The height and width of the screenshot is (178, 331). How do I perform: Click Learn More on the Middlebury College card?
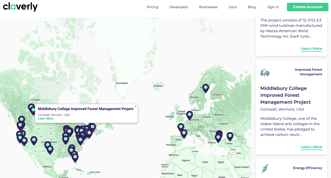click(x=311, y=147)
